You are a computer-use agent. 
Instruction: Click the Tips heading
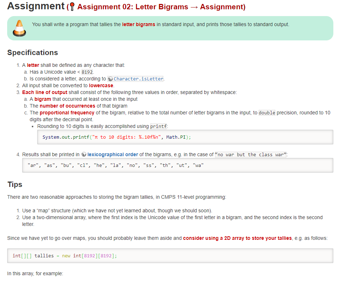15,184
